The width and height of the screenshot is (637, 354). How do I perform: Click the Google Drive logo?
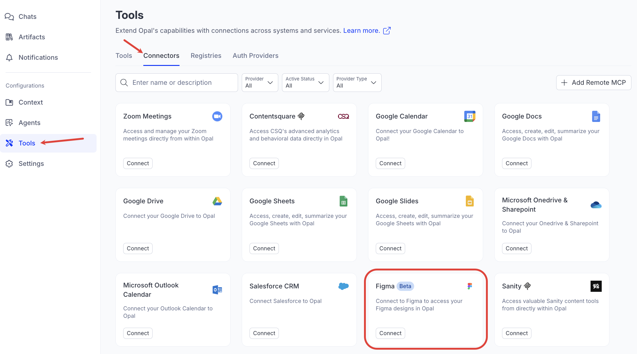pos(217,201)
